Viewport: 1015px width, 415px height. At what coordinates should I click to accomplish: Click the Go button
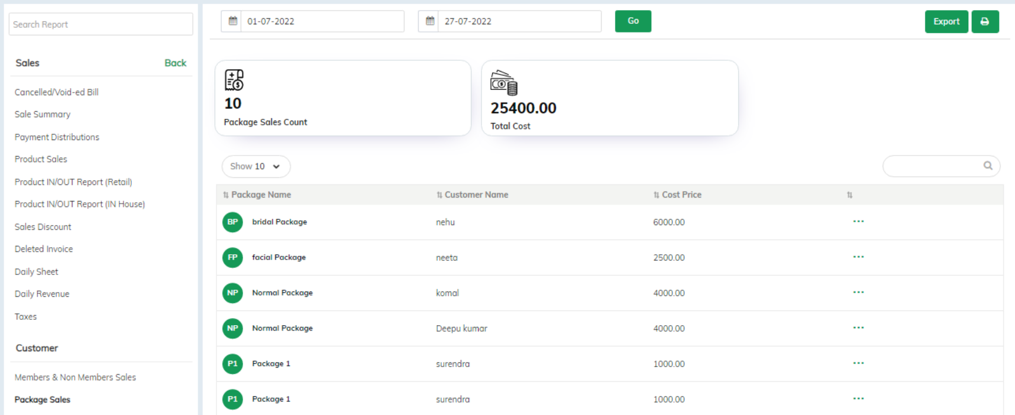(633, 21)
